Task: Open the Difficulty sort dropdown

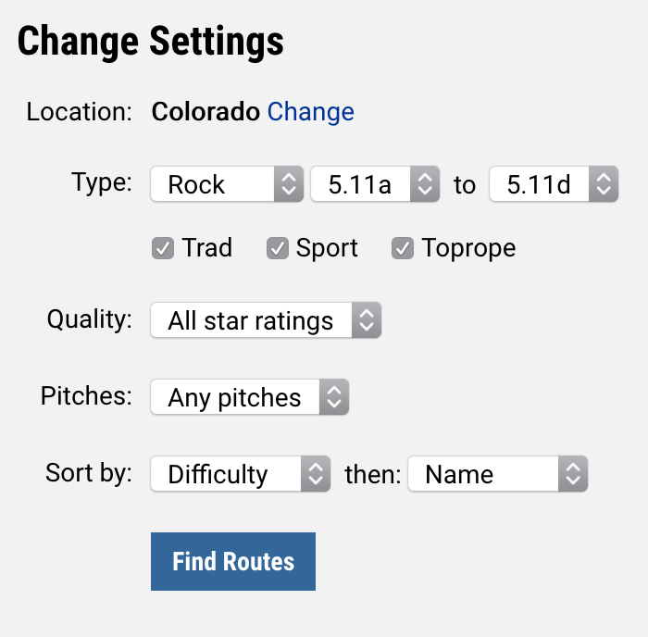Action: (241, 474)
